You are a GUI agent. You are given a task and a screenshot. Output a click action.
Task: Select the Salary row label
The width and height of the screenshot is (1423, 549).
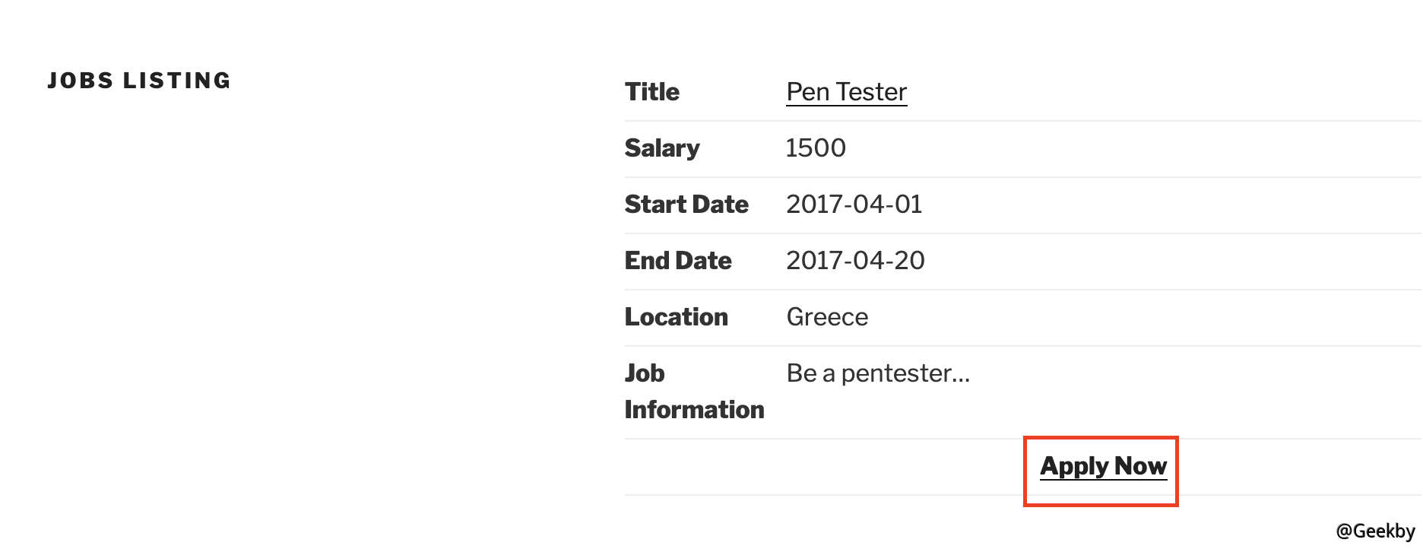661,148
